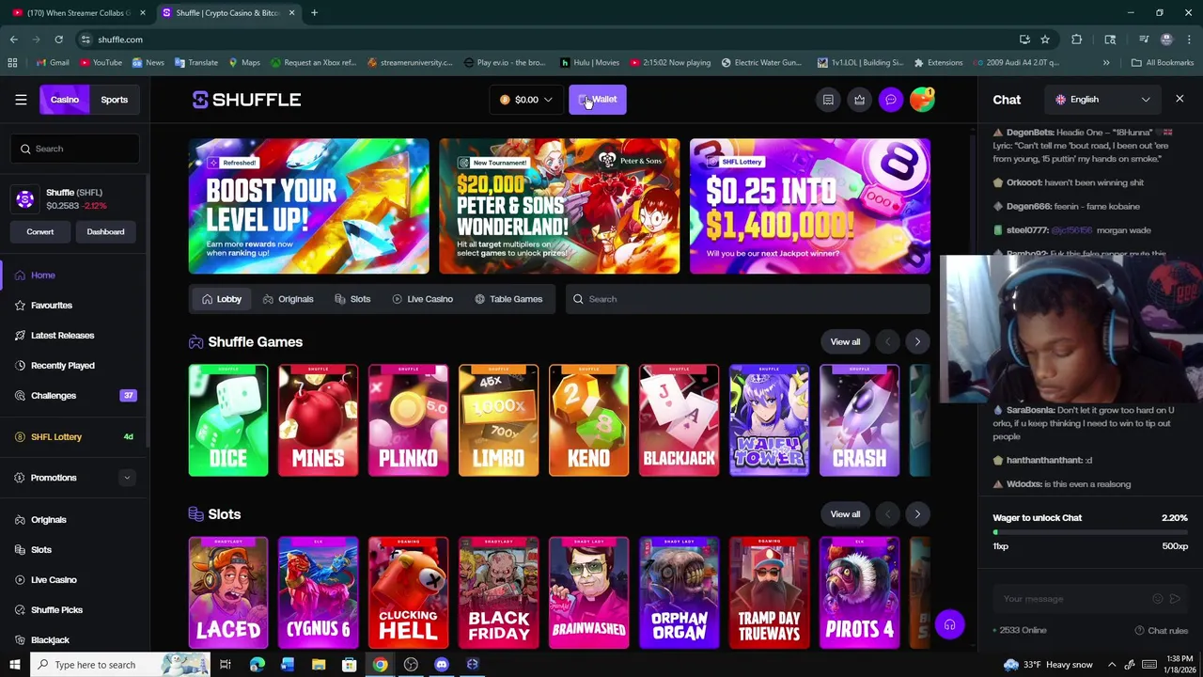View all Slots
Image resolution: width=1203 pixels, height=677 pixels.
845,514
